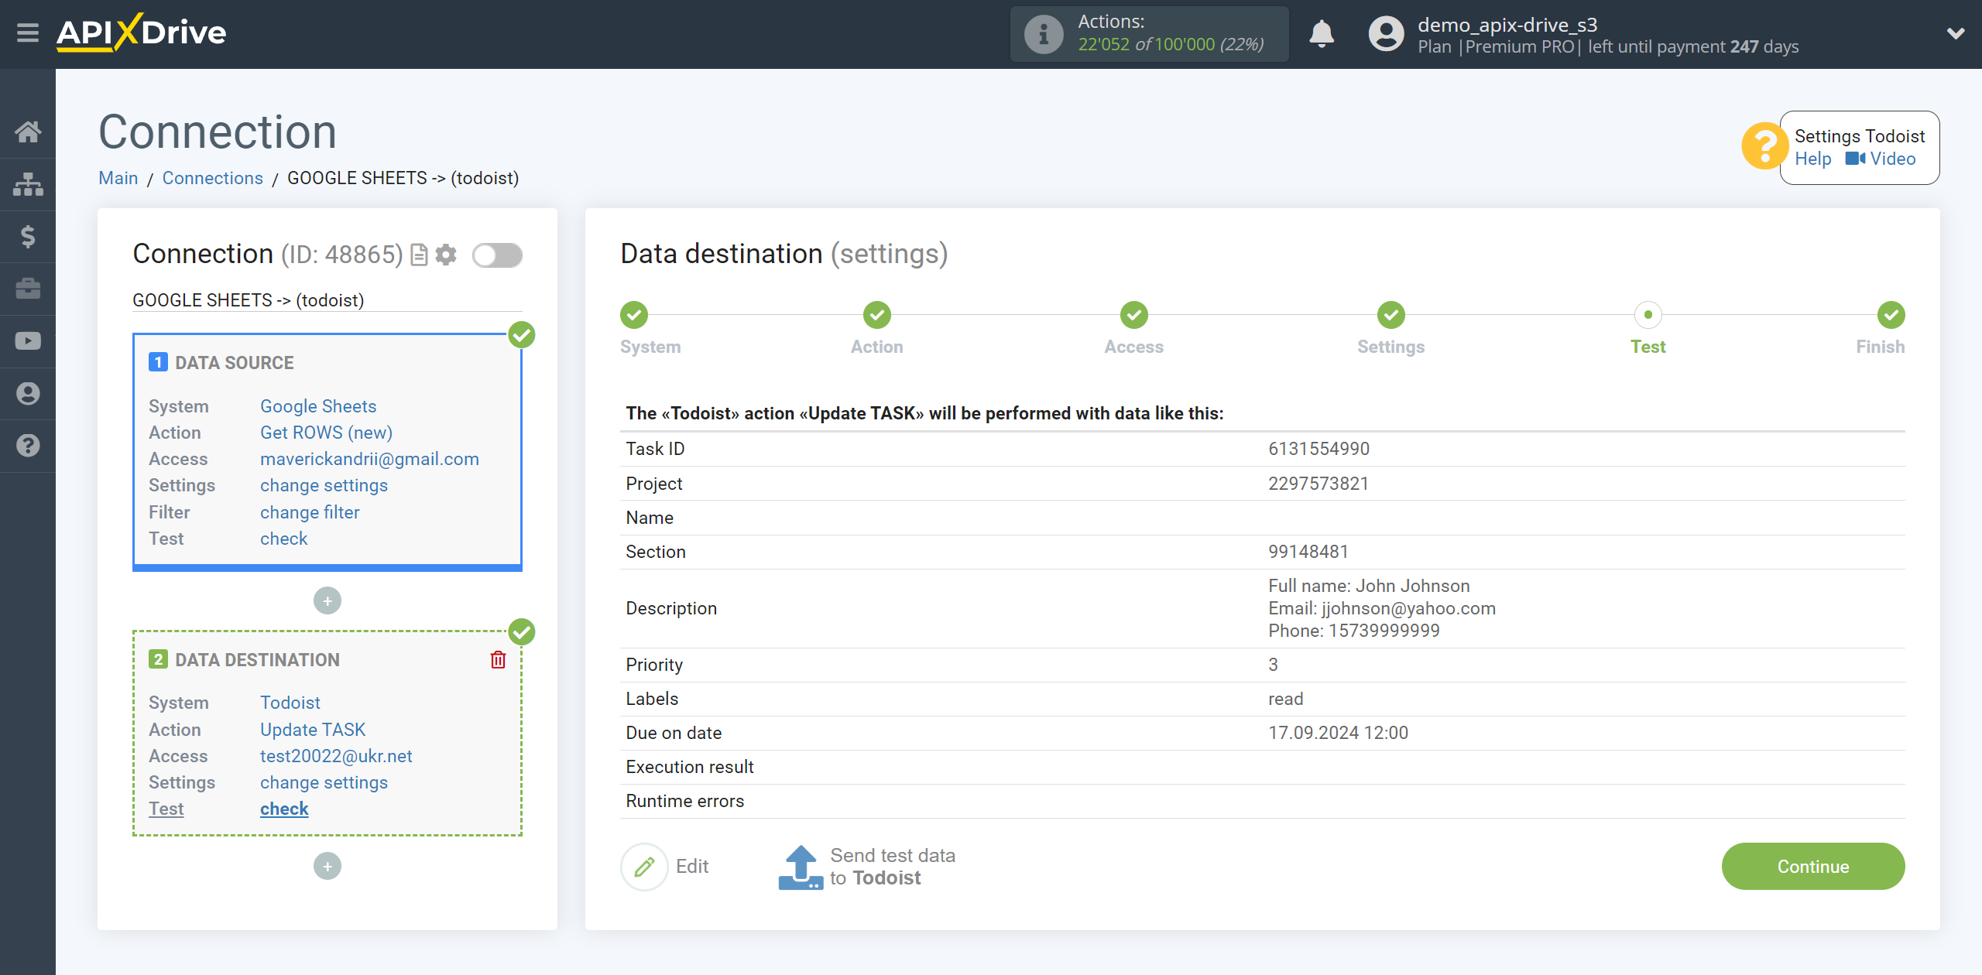
Task: Go to the Action step
Action: pyautogui.click(x=877, y=315)
